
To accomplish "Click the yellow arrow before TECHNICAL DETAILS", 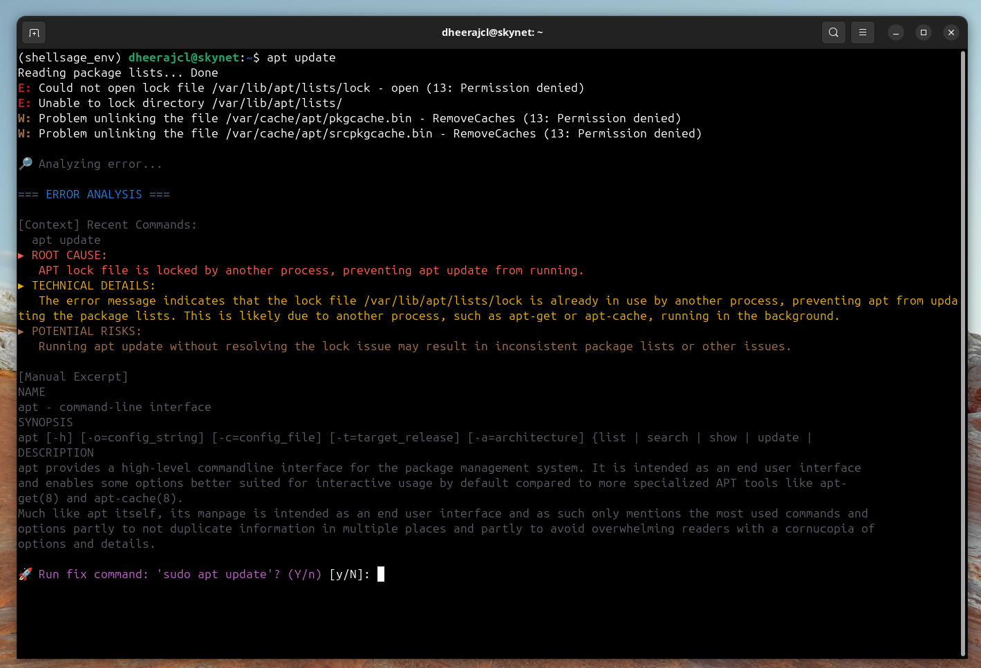I will (21, 286).
